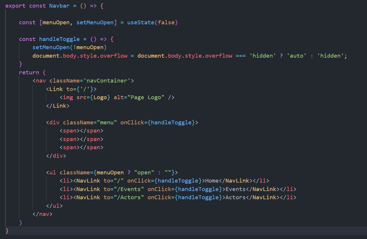Click the 'useState' function call

tap(140, 23)
